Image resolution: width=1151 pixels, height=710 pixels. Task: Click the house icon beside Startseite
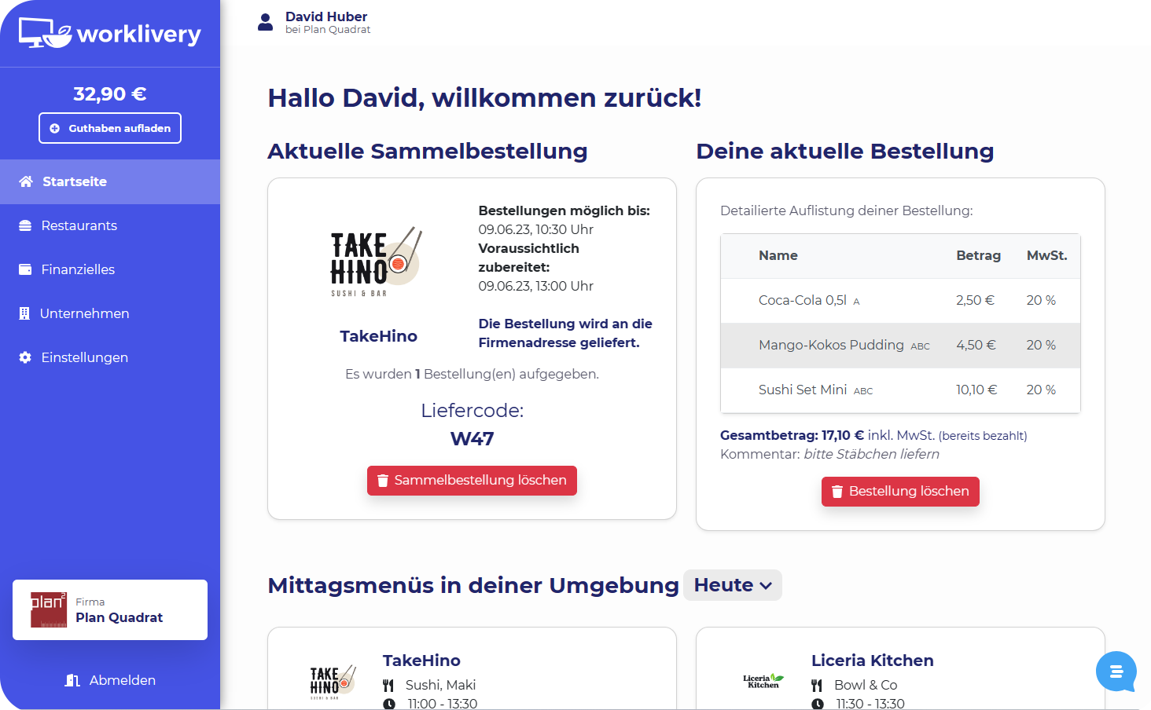pyautogui.click(x=26, y=181)
